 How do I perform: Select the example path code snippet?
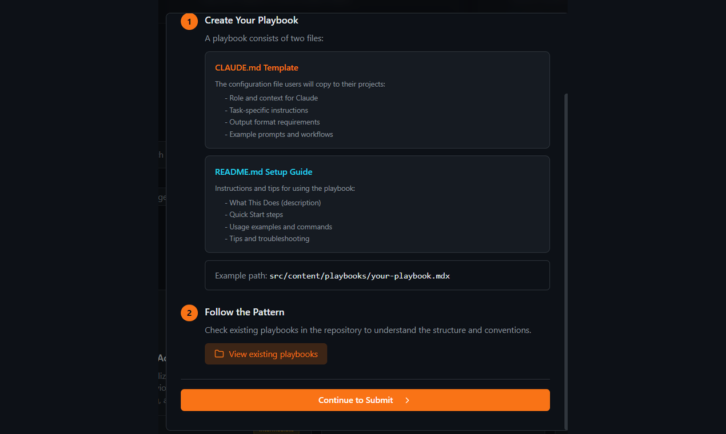coord(360,275)
